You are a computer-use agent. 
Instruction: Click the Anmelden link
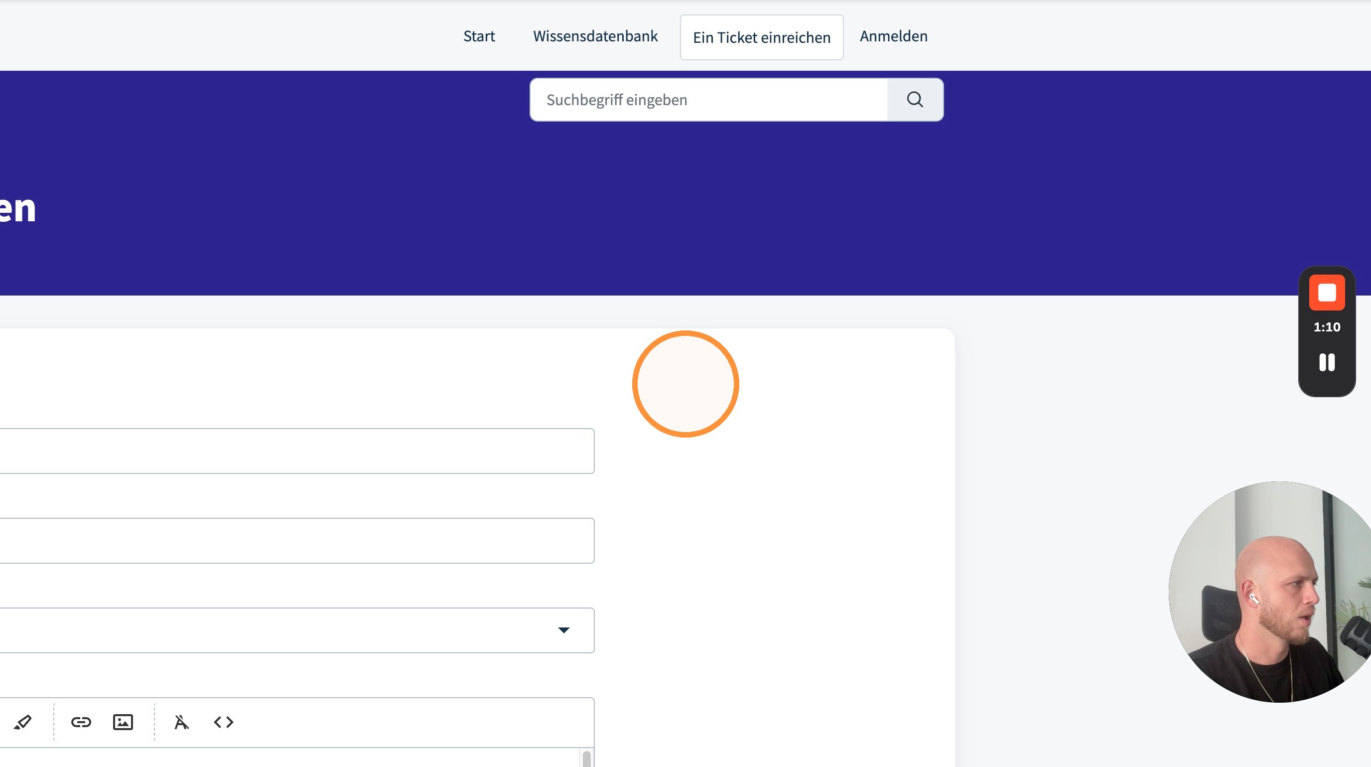click(894, 36)
